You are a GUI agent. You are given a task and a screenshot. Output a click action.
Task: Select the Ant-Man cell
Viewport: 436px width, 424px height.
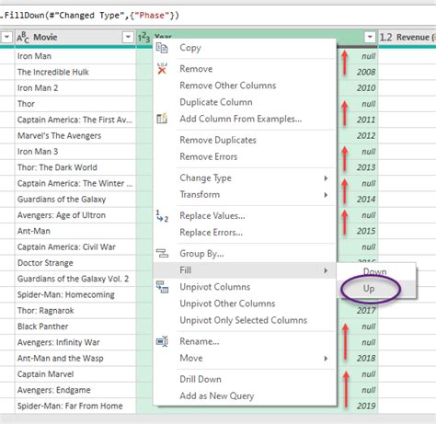[75, 231]
